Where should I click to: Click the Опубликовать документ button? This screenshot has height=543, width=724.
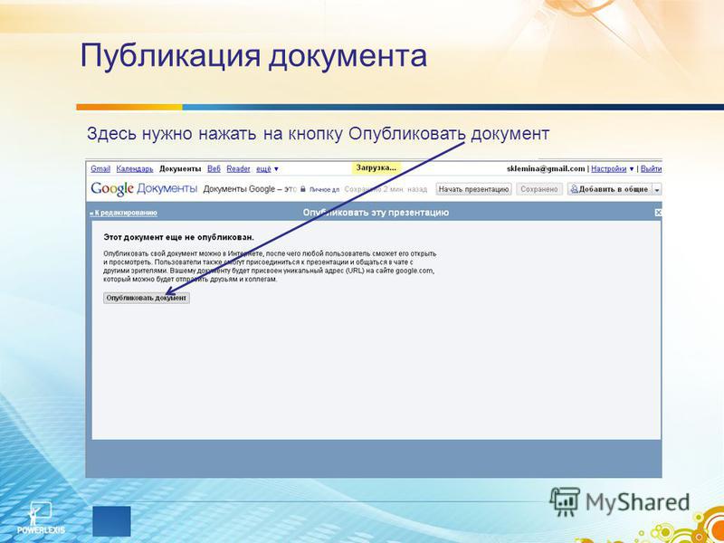pyautogui.click(x=147, y=299)
